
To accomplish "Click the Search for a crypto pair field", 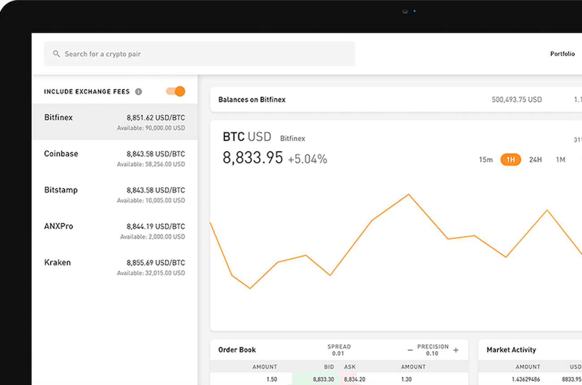I will point(200,54).
